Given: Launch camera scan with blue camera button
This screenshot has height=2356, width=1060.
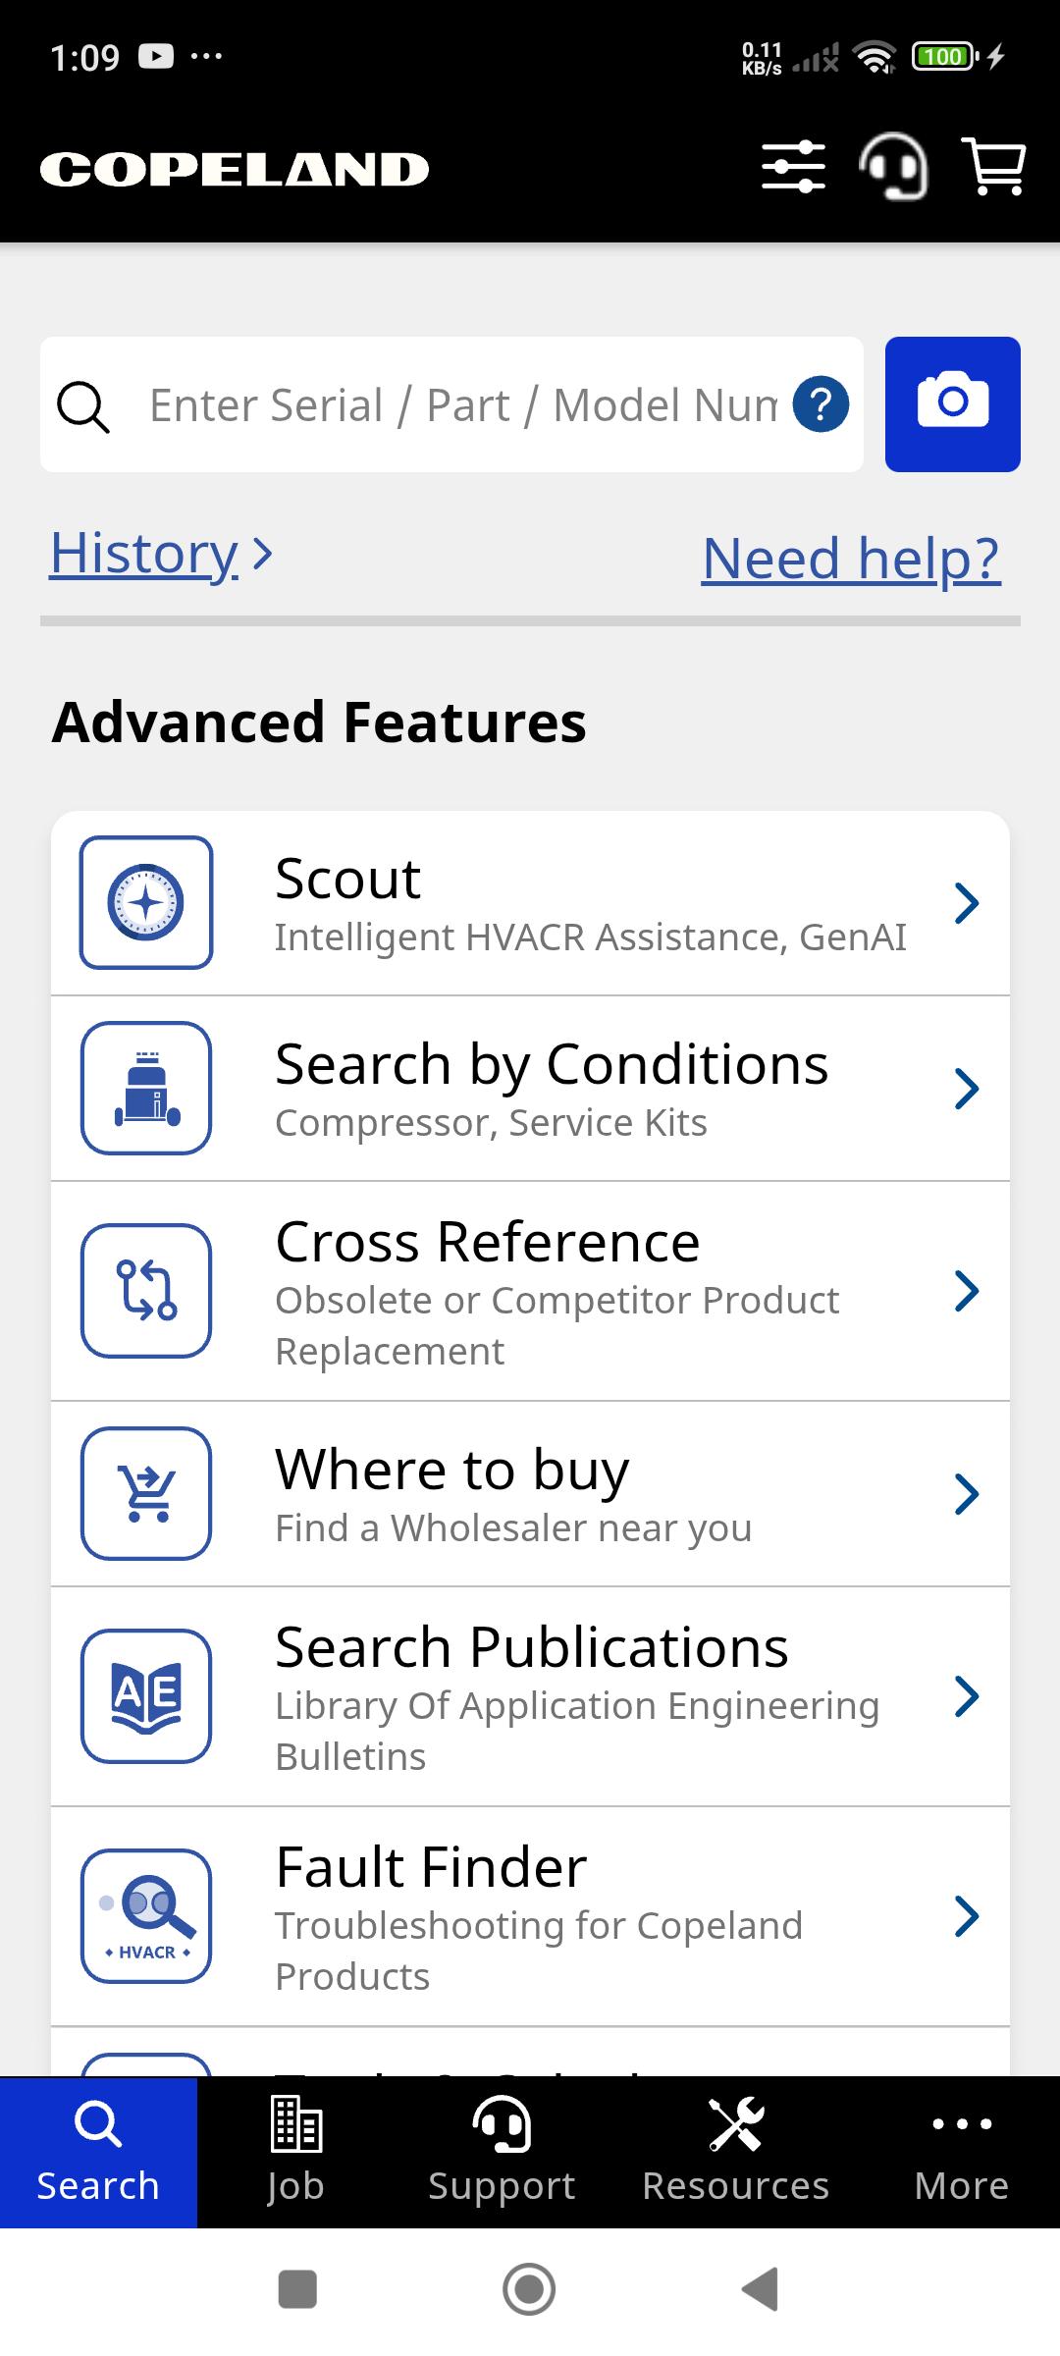Looking at the screenshot, I should (x=952, y=404).
